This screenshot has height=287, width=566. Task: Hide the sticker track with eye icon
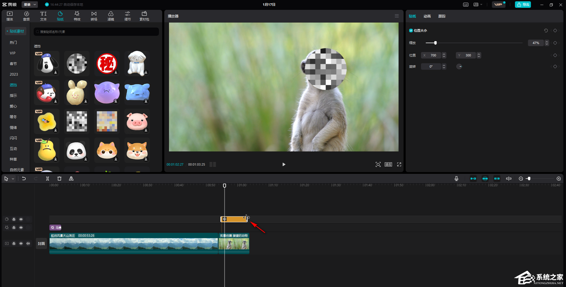click(x=21, y=219)
